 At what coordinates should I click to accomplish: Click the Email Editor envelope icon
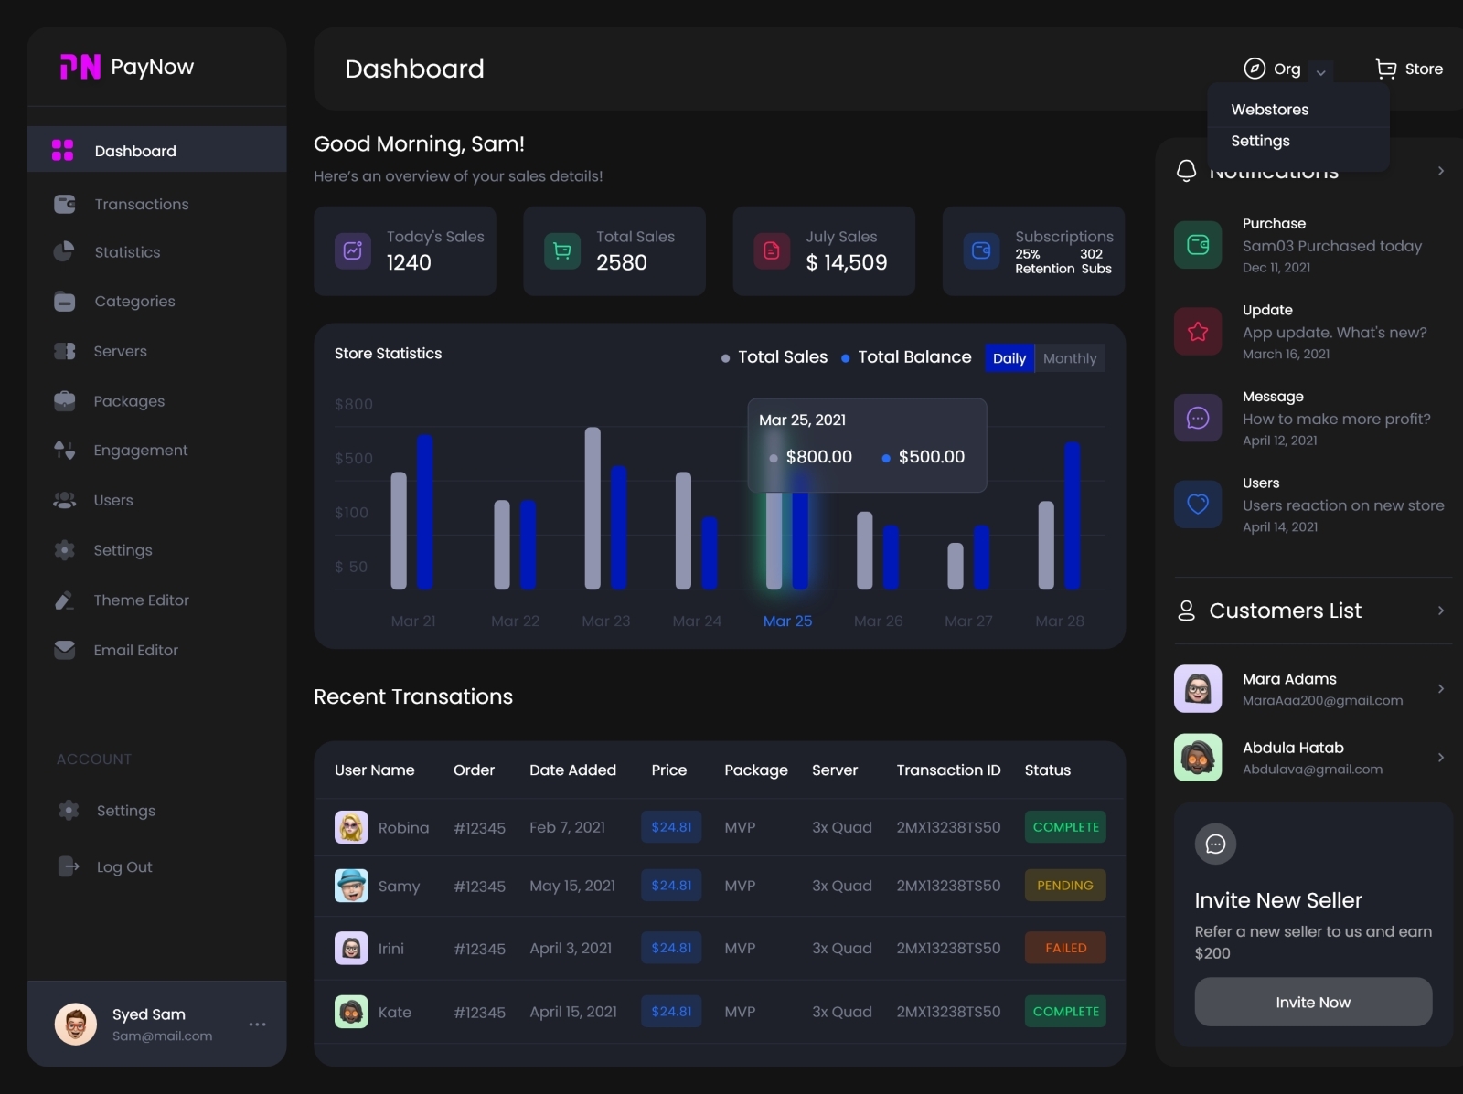click(65, 650)
